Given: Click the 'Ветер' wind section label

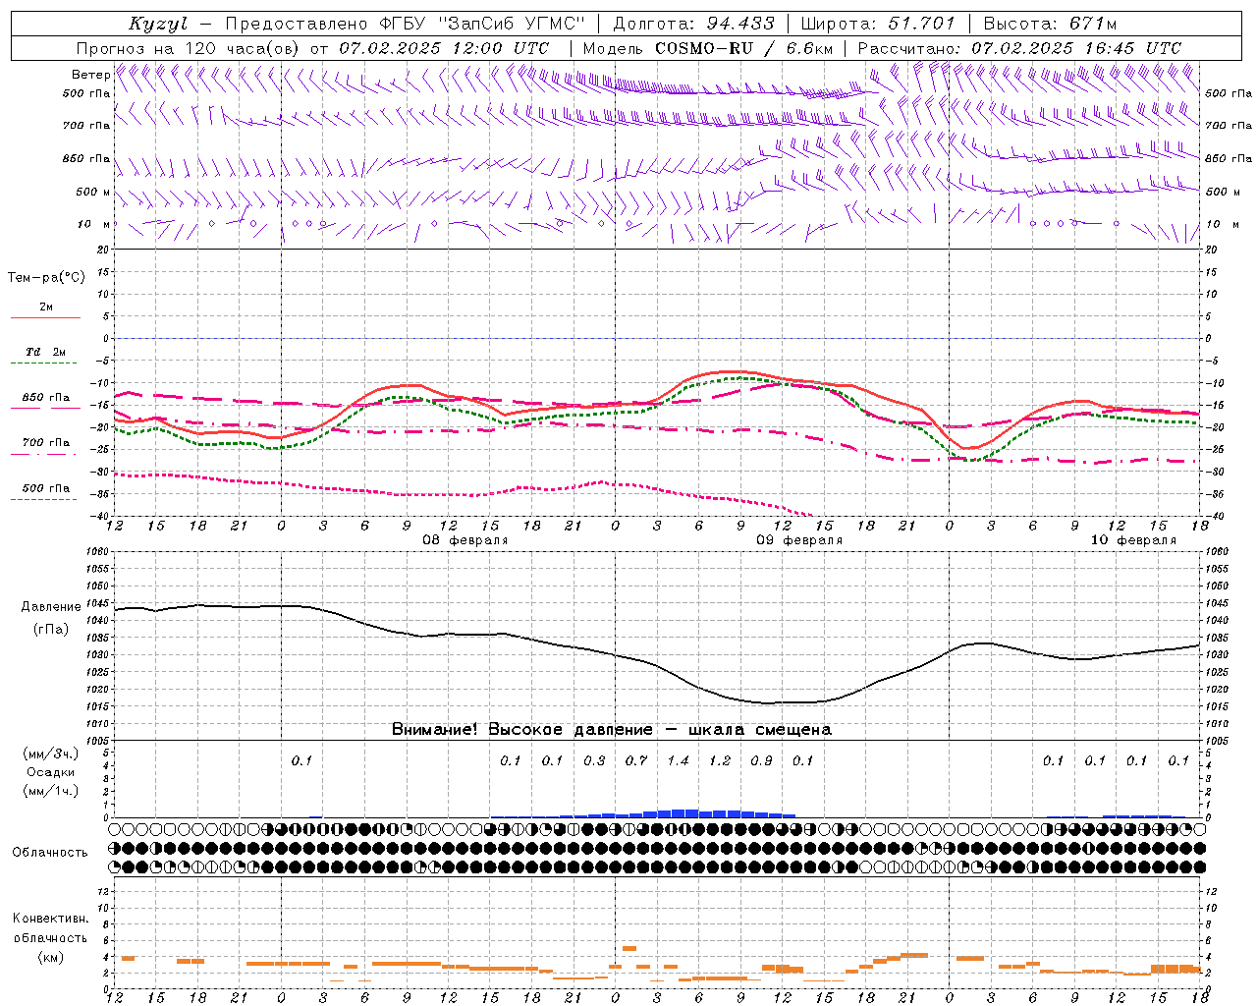Looking at the screenshot, I should [x=90, y=75].
